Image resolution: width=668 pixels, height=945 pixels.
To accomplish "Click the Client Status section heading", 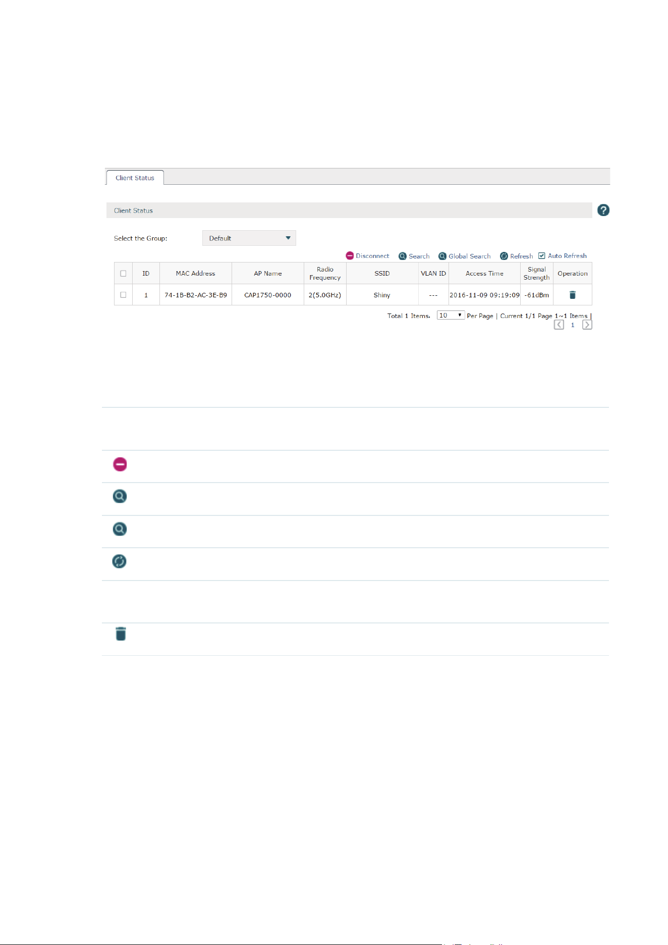I will [x=133, y=211].
